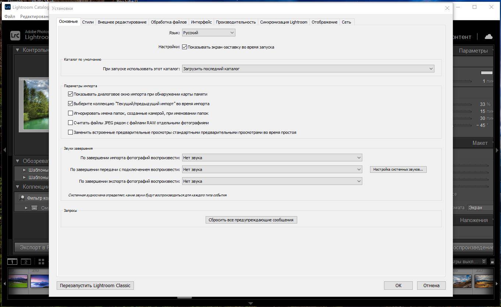This screenshot has height=307, width=501.
Task: Click the Экспорт button in the left panel
Action: (x=32, y=247)
